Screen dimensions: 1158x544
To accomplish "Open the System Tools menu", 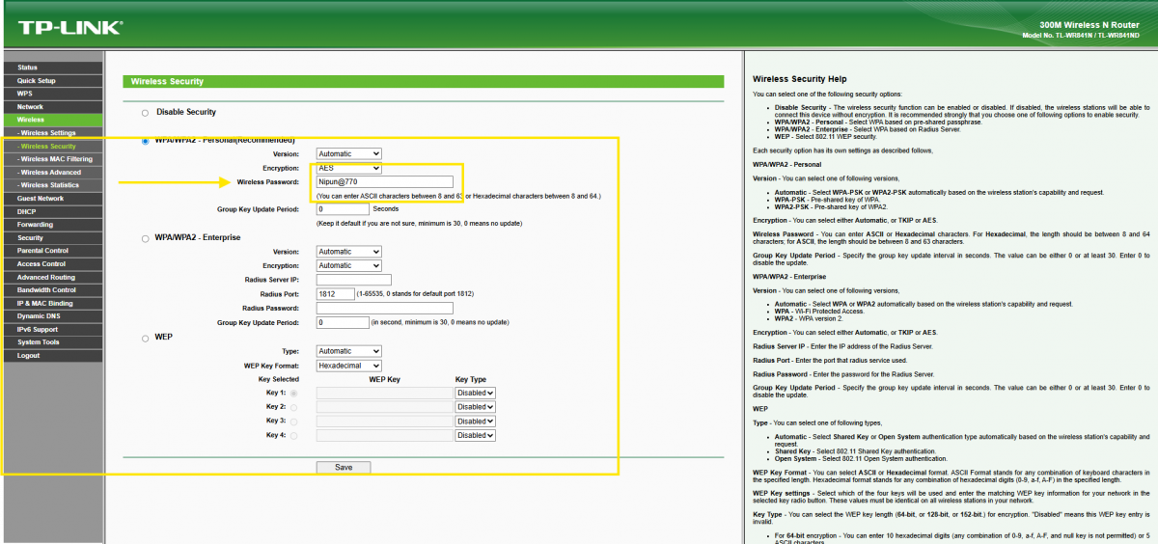I will [51, 342].
